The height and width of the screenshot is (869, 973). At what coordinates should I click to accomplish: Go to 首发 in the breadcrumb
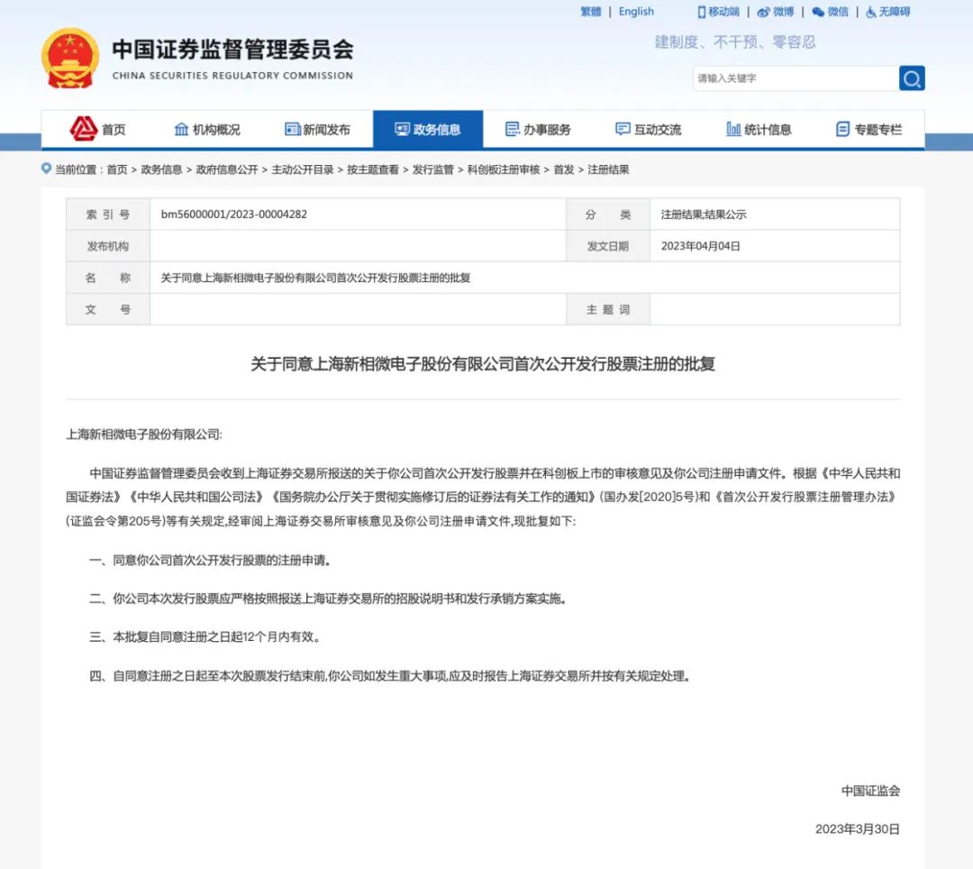pyautogui.click(x=563, y=169)
